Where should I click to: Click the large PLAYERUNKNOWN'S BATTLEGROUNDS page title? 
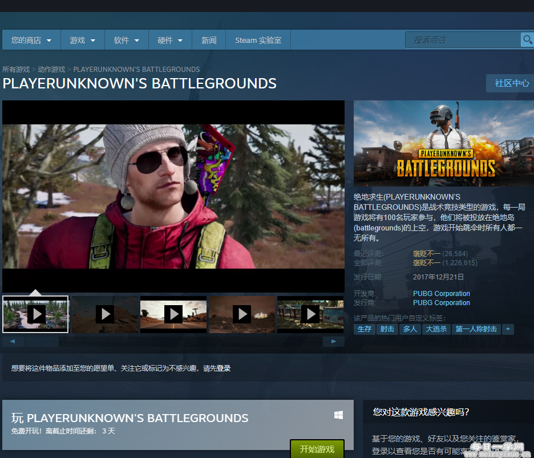pyautogui.click(x=140, y=83)
